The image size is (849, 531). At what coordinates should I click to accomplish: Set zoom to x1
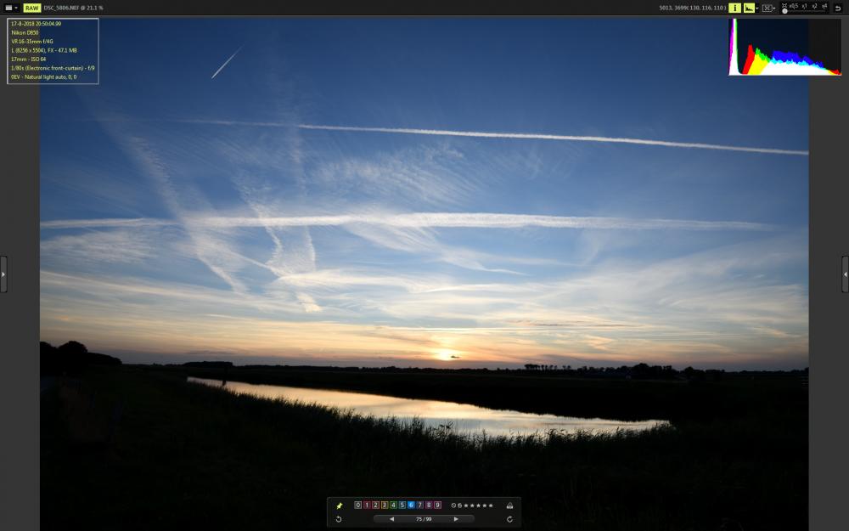tap(805, 6)
